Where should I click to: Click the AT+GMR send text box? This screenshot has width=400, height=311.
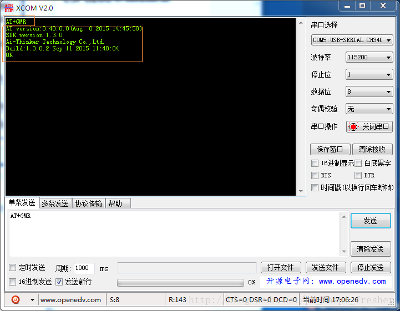pyautogui.click(x=174, y=234)
